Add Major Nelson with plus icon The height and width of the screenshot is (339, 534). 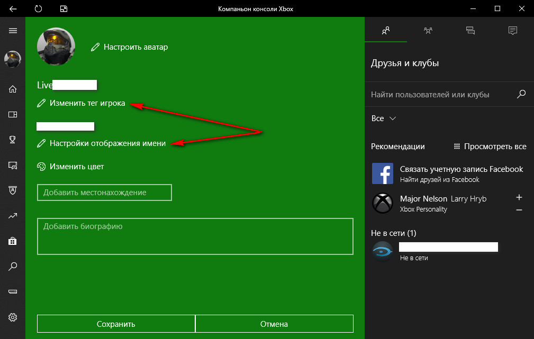point(519,197)
